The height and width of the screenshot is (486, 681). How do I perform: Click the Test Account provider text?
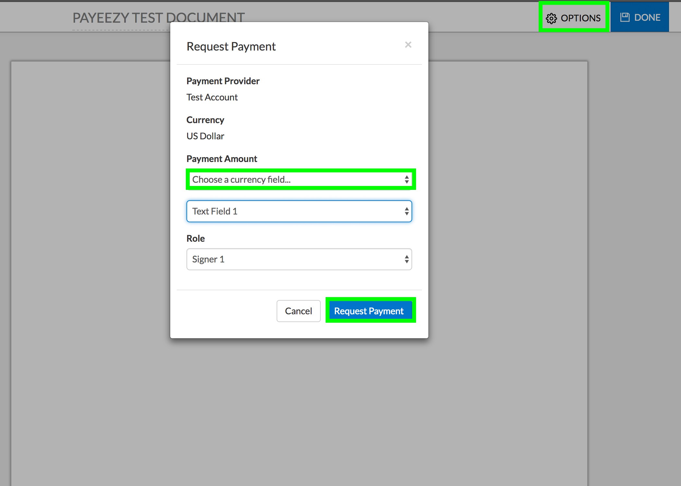(212, 97)
